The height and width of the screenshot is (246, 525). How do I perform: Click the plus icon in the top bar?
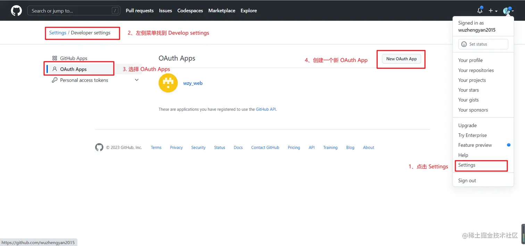(x=490, y=10)
